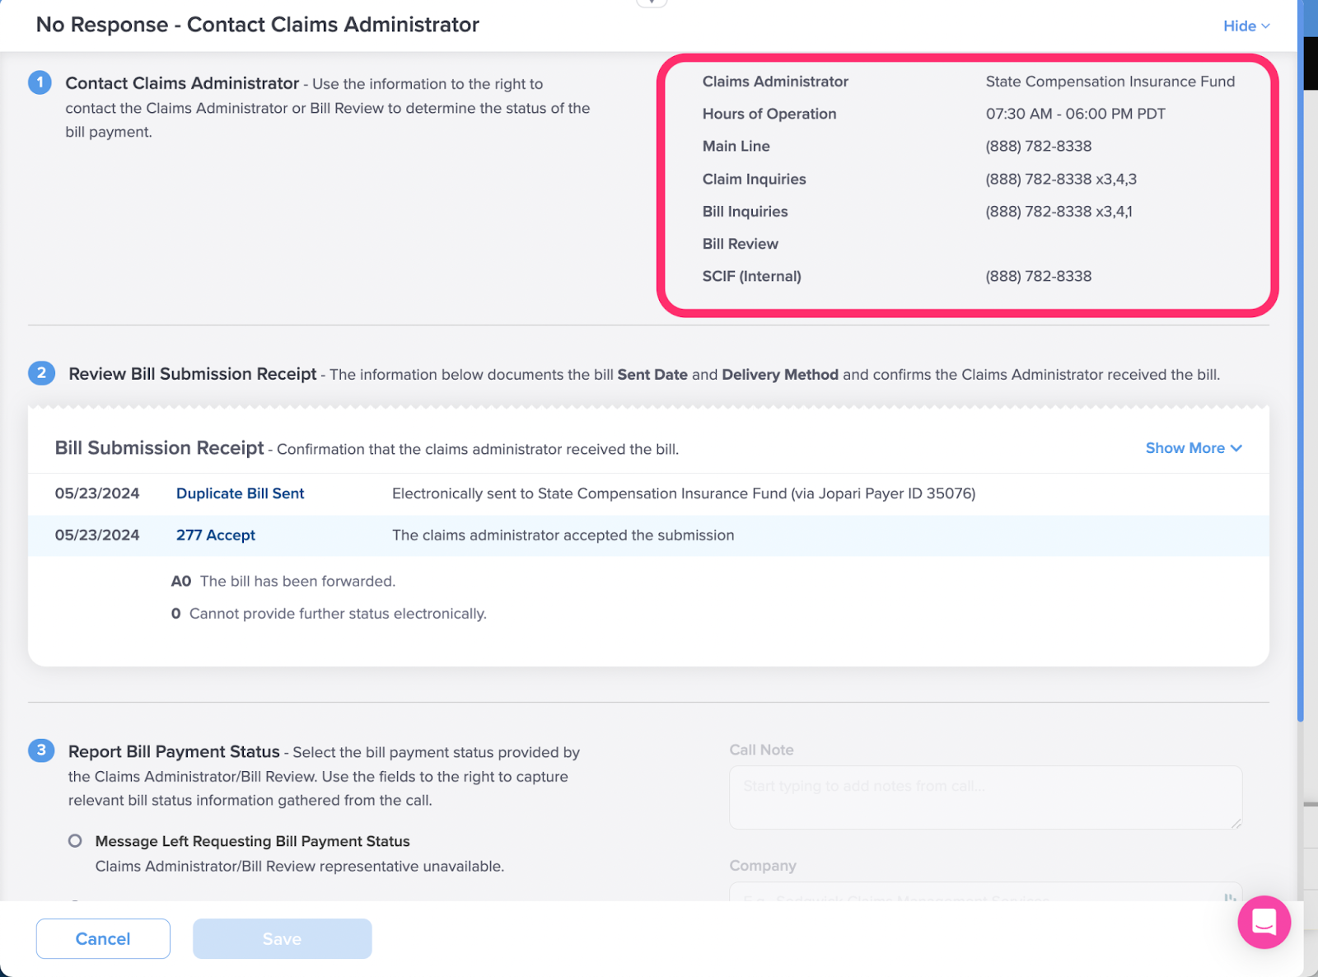Image resolution: width=1318 pixels, height=977 pixels.
Task: Click the chevron next to Show More
Action: [1236, 448]
